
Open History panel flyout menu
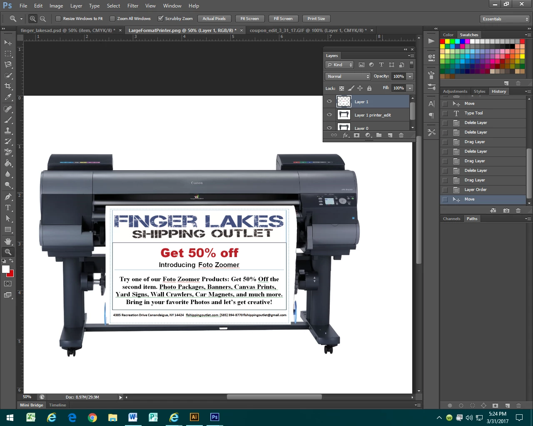pyautogui.click(x=528, y=91)
